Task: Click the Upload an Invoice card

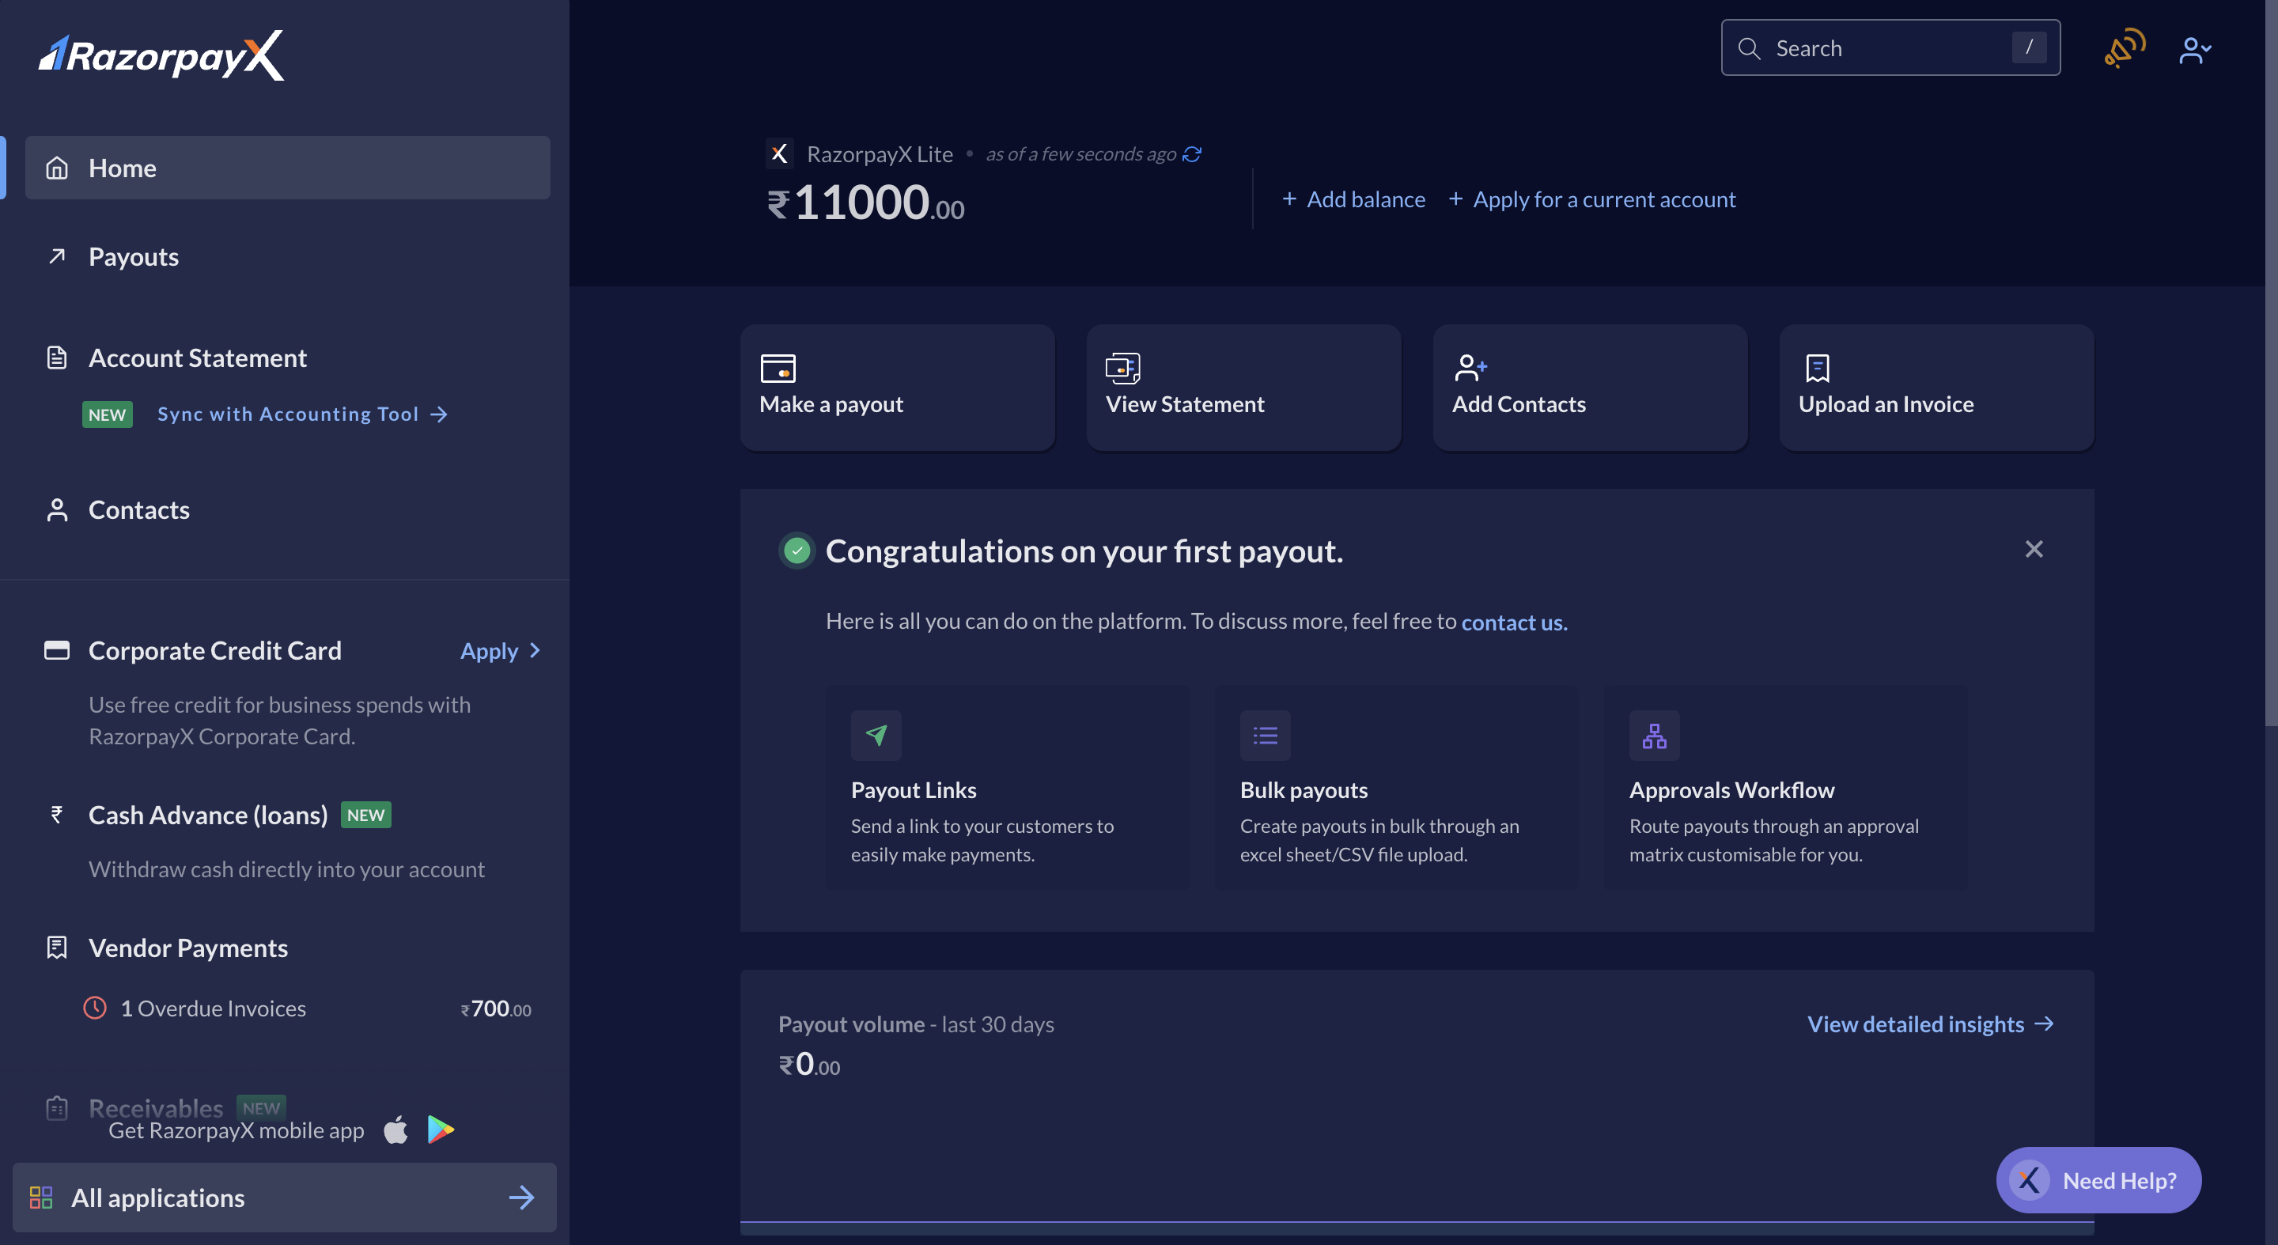Action: (1936, 387)
